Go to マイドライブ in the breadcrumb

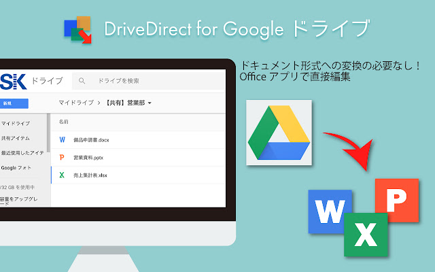(76, 103)
